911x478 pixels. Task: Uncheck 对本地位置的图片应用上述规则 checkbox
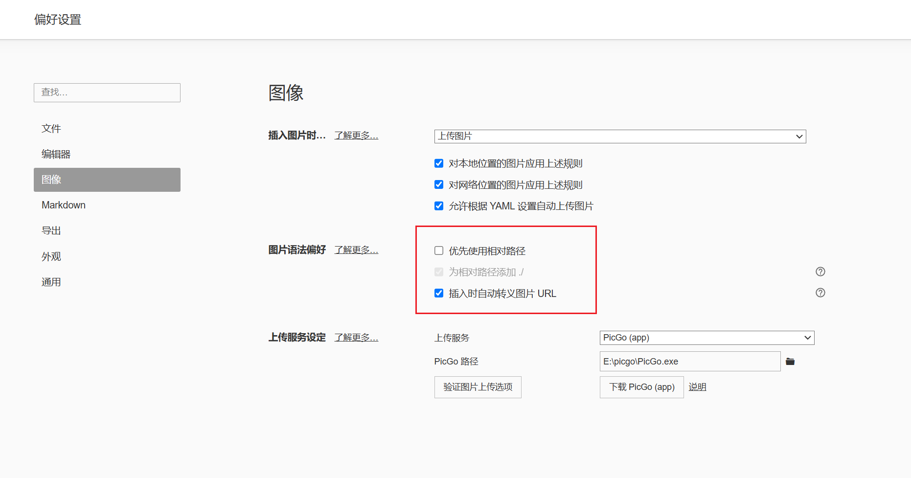(439, 163)
